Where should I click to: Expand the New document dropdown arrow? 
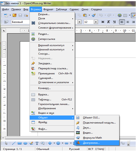pyautogui.click(x=10, y=15)
